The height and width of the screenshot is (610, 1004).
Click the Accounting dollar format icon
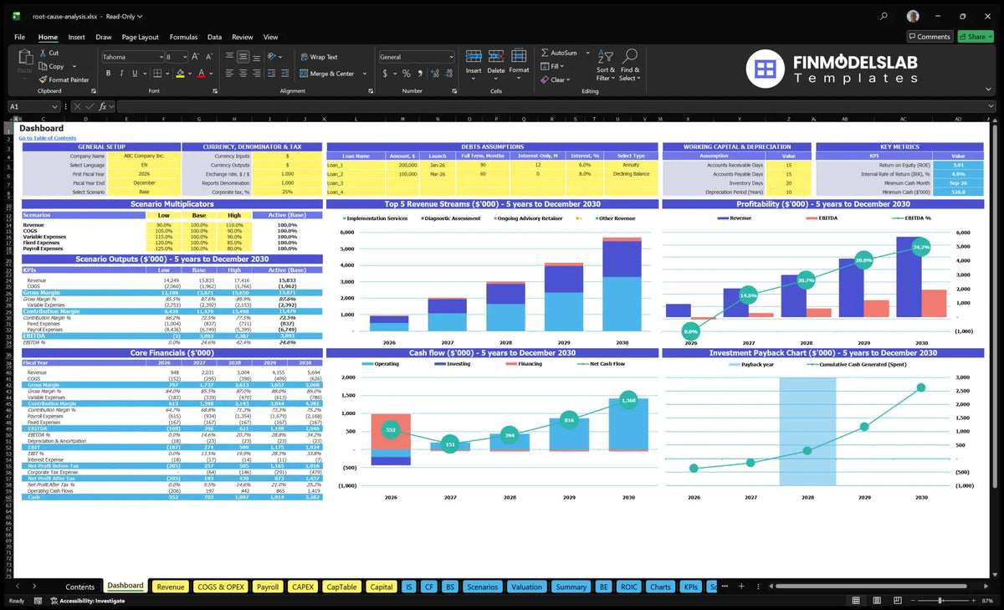[383, 74]
